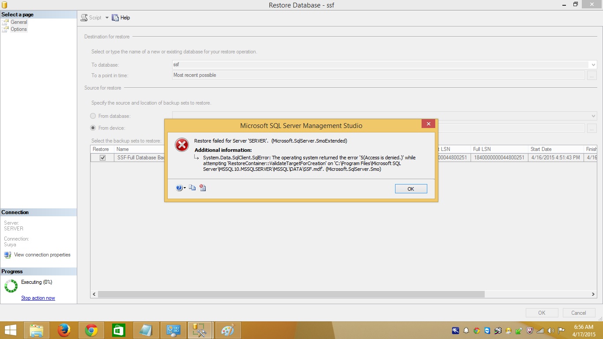
Task: Select the General page
Action: 19,22
